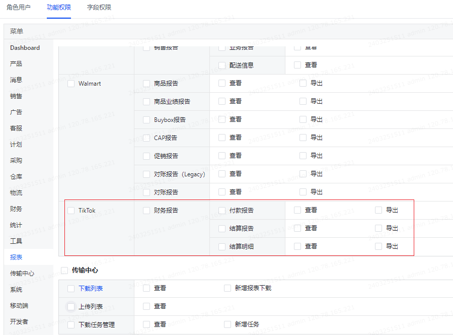Image resolution: width=453 pixels, height=335 pixels.
Task: Enable 查看 for 结算明细
Action: point(297,246)
